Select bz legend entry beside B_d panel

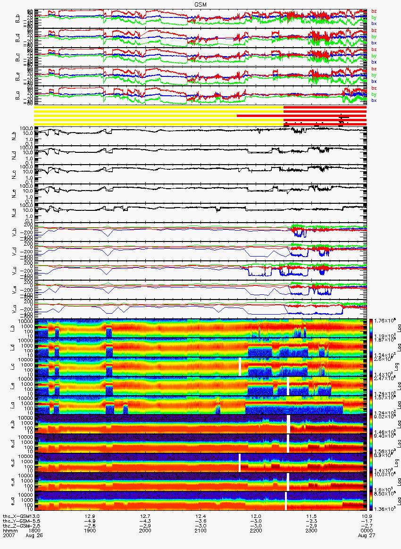374,30
